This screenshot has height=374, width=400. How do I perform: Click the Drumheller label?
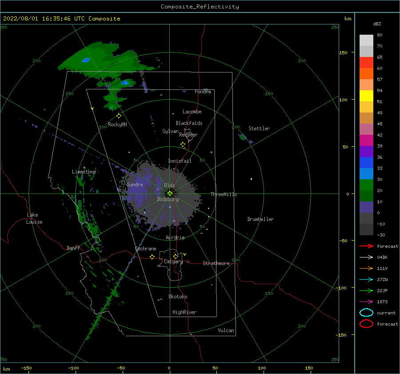(x=260, y=219)
